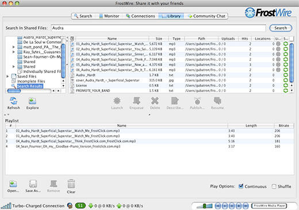
Task: Expand the Saved Files node
Action: [x=7, y=77]
